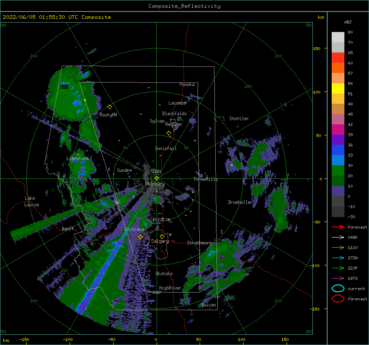Viewport: 369px width, 345px height.
Task: Click the -30 value in dBZ legend
Action: point(351,217)
